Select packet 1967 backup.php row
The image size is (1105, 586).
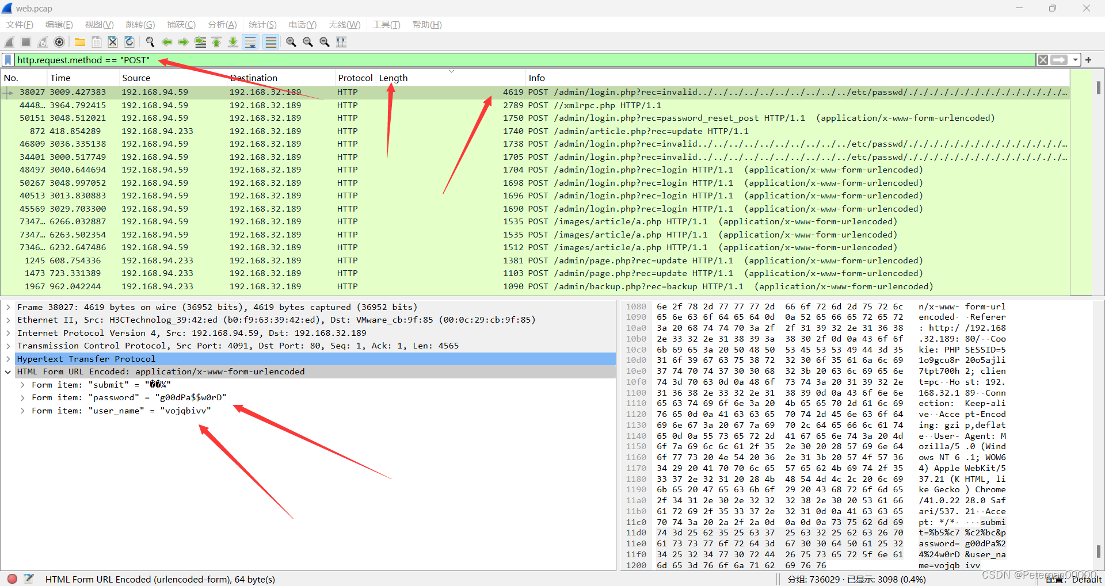click(x=535, y=286)
